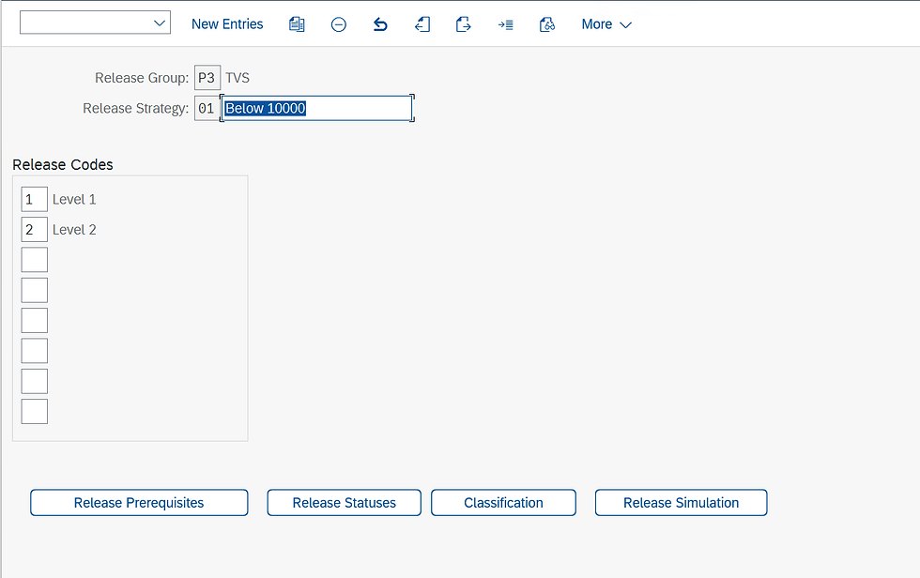Click the Copy As icon in the toolbar
The height and width of the screenshot is (578, 920).
297,24
